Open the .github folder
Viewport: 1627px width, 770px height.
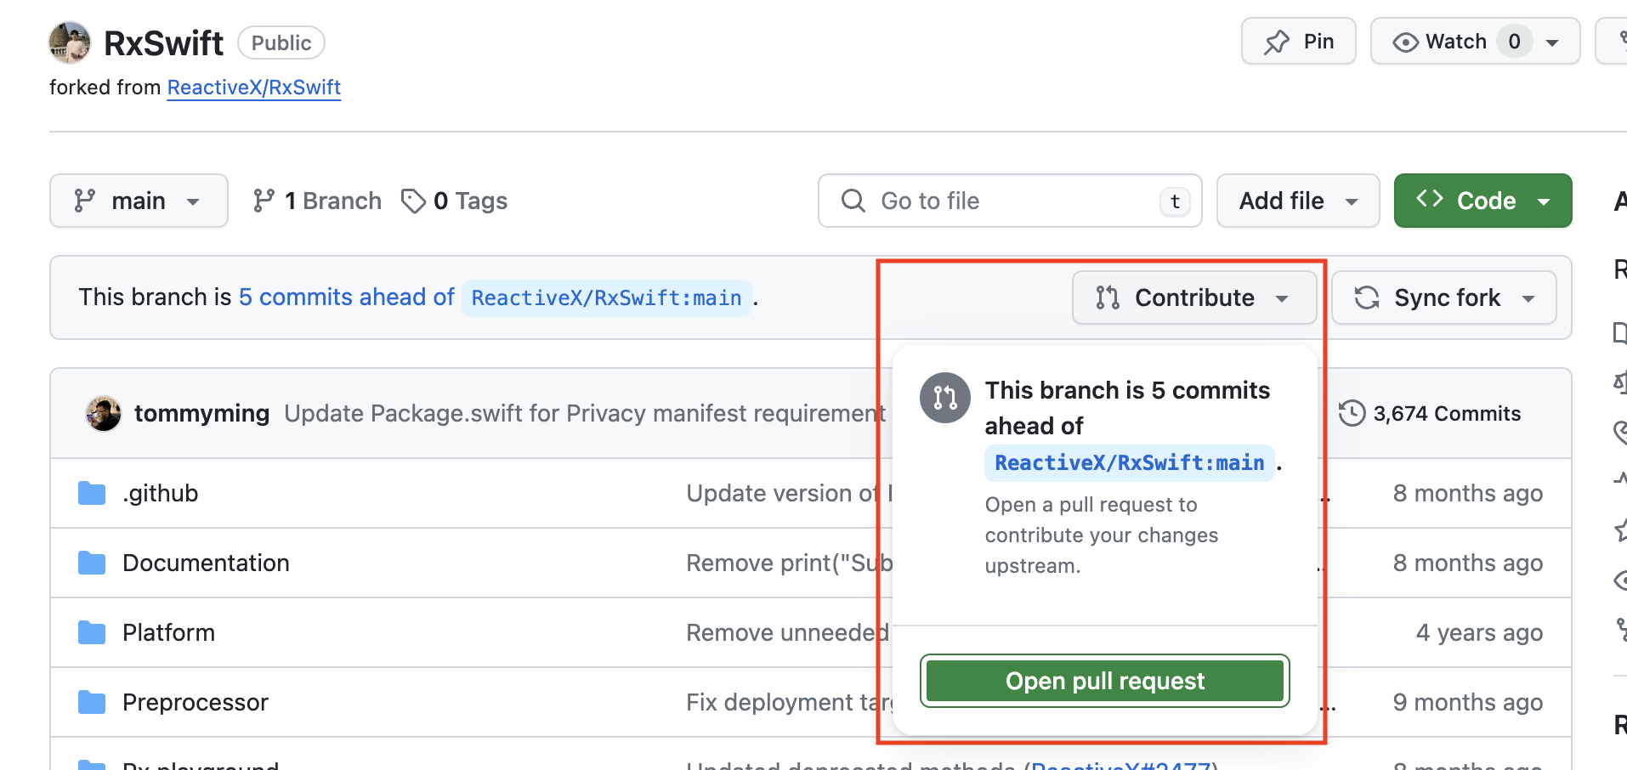(160, 493)
